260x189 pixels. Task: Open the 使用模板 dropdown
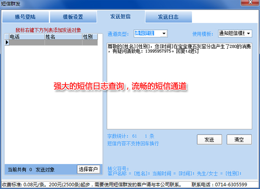click(x=248, y=33)
